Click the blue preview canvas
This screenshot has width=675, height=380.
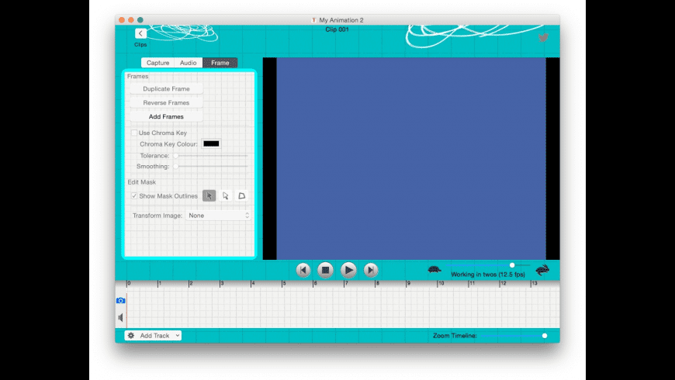(411, 158)
